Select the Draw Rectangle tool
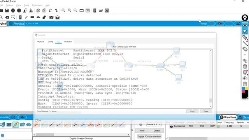The width and height of the screenshot is (249, 140). 32,17
